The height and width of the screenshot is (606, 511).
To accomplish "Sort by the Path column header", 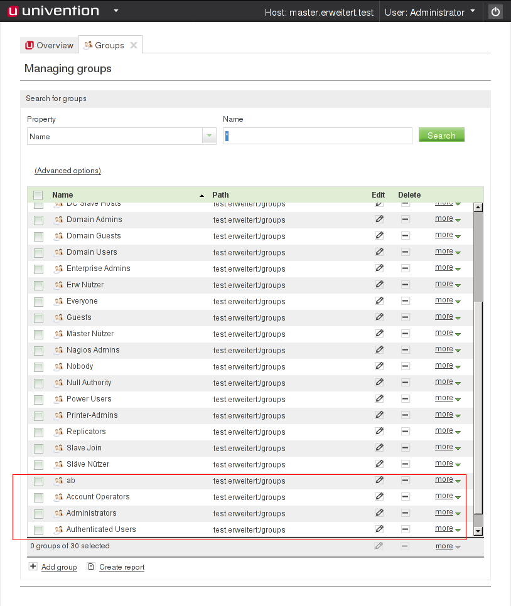I will [x=220, y=195].
